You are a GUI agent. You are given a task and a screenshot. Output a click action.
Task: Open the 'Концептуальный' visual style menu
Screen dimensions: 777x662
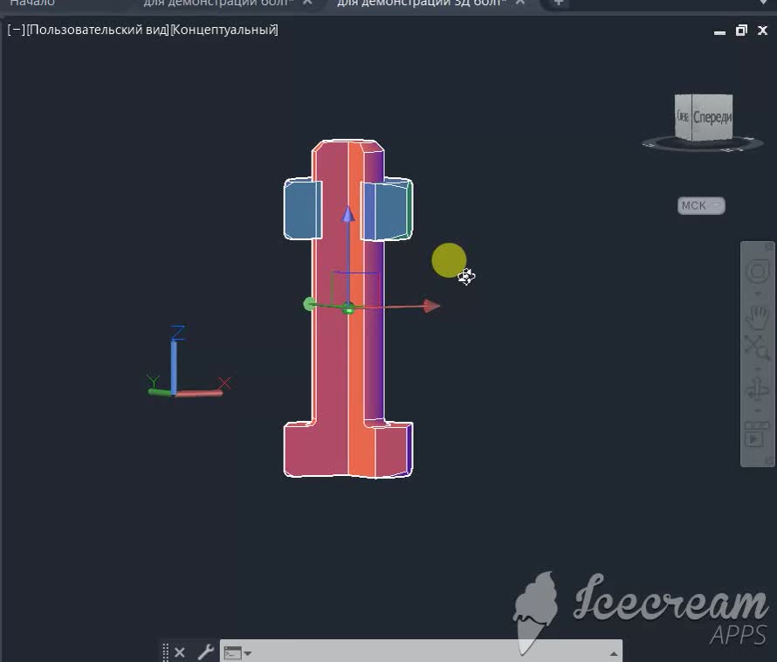click(x=224, y=31)
